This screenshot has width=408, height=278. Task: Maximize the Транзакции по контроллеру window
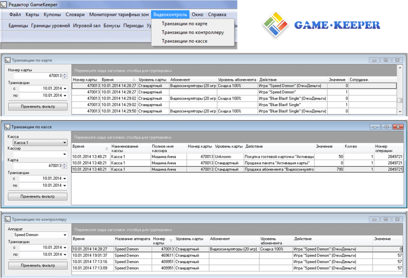tap(386, 219)
